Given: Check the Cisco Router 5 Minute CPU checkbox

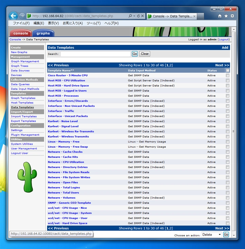Looking at the screenshot, I should (x=228, y=75).
